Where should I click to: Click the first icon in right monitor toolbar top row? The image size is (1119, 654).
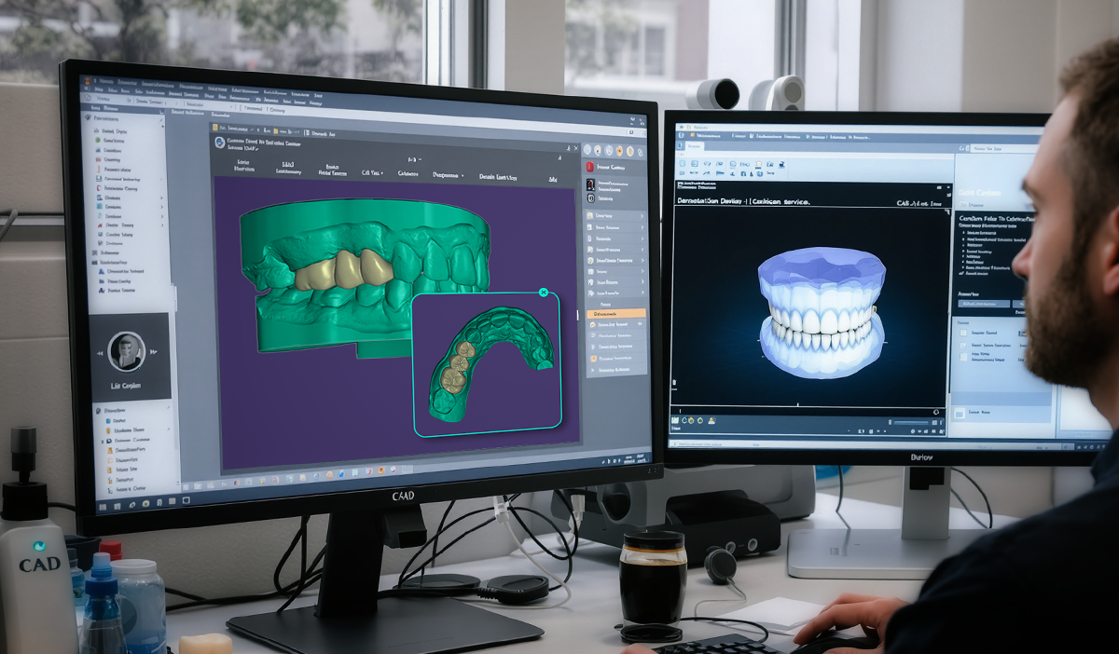tap(682, 164)
